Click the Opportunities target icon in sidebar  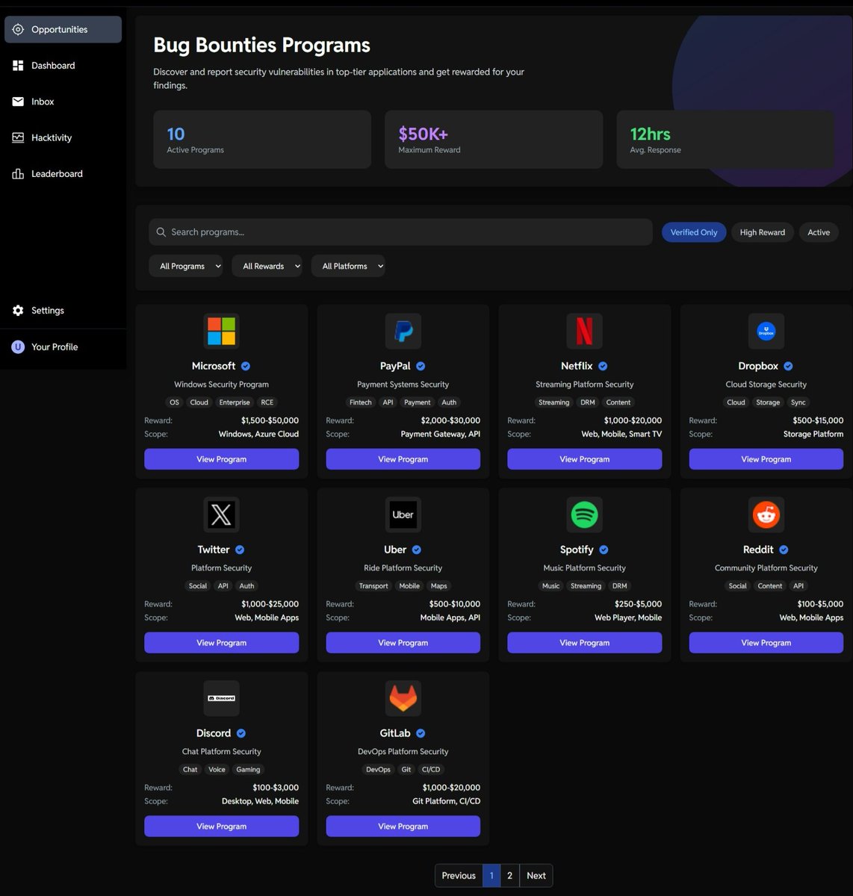tap(18, 29)
